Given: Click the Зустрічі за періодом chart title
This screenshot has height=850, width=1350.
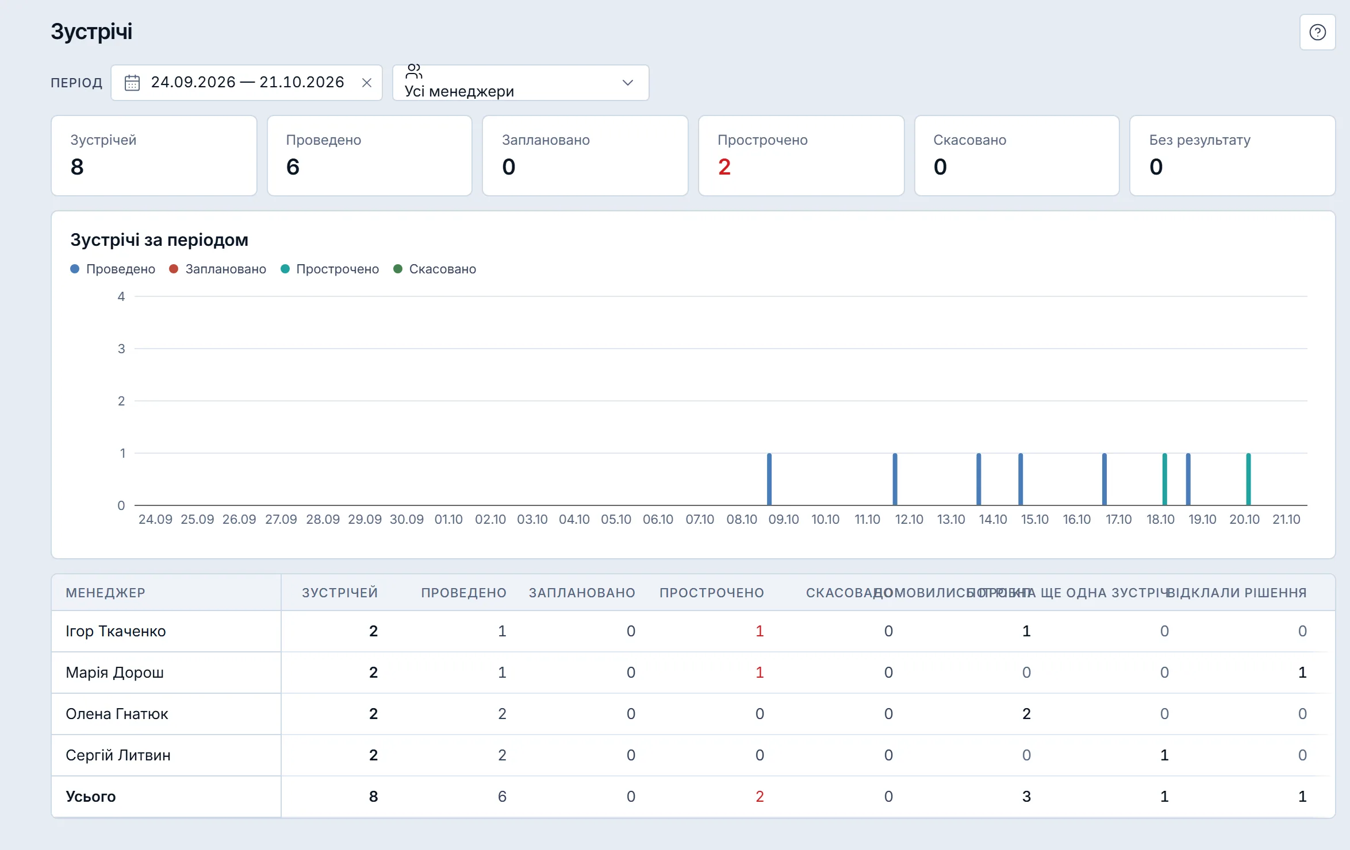Looking at the screenshot, I should tap(159, 239).
